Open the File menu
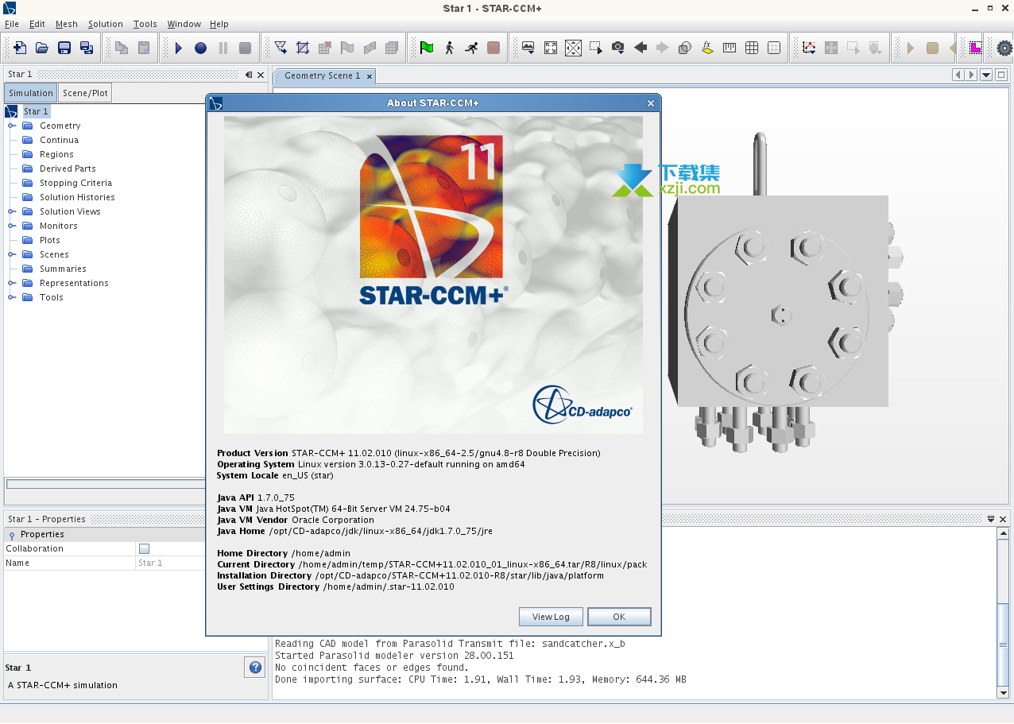Image resolution: width=1014 pixels, height=724 pixels. (12, 24)
